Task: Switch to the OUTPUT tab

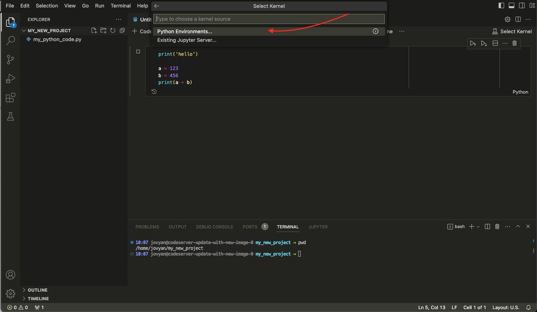Action: (x=178, y=227)
